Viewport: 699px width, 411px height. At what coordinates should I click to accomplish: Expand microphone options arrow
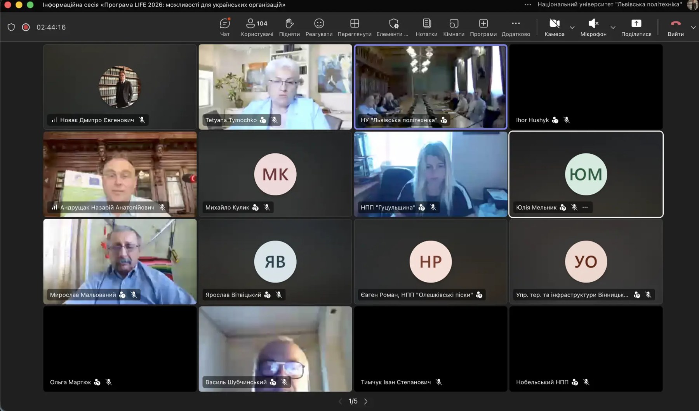[613, 27]
